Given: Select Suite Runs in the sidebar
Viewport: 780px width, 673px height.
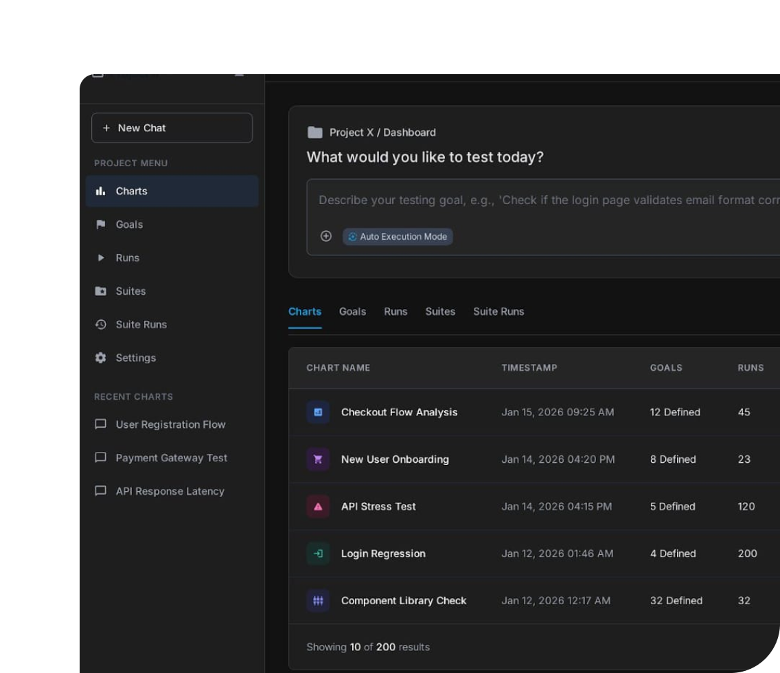Looking at the screenshot, I should click(x=141, y=325).
